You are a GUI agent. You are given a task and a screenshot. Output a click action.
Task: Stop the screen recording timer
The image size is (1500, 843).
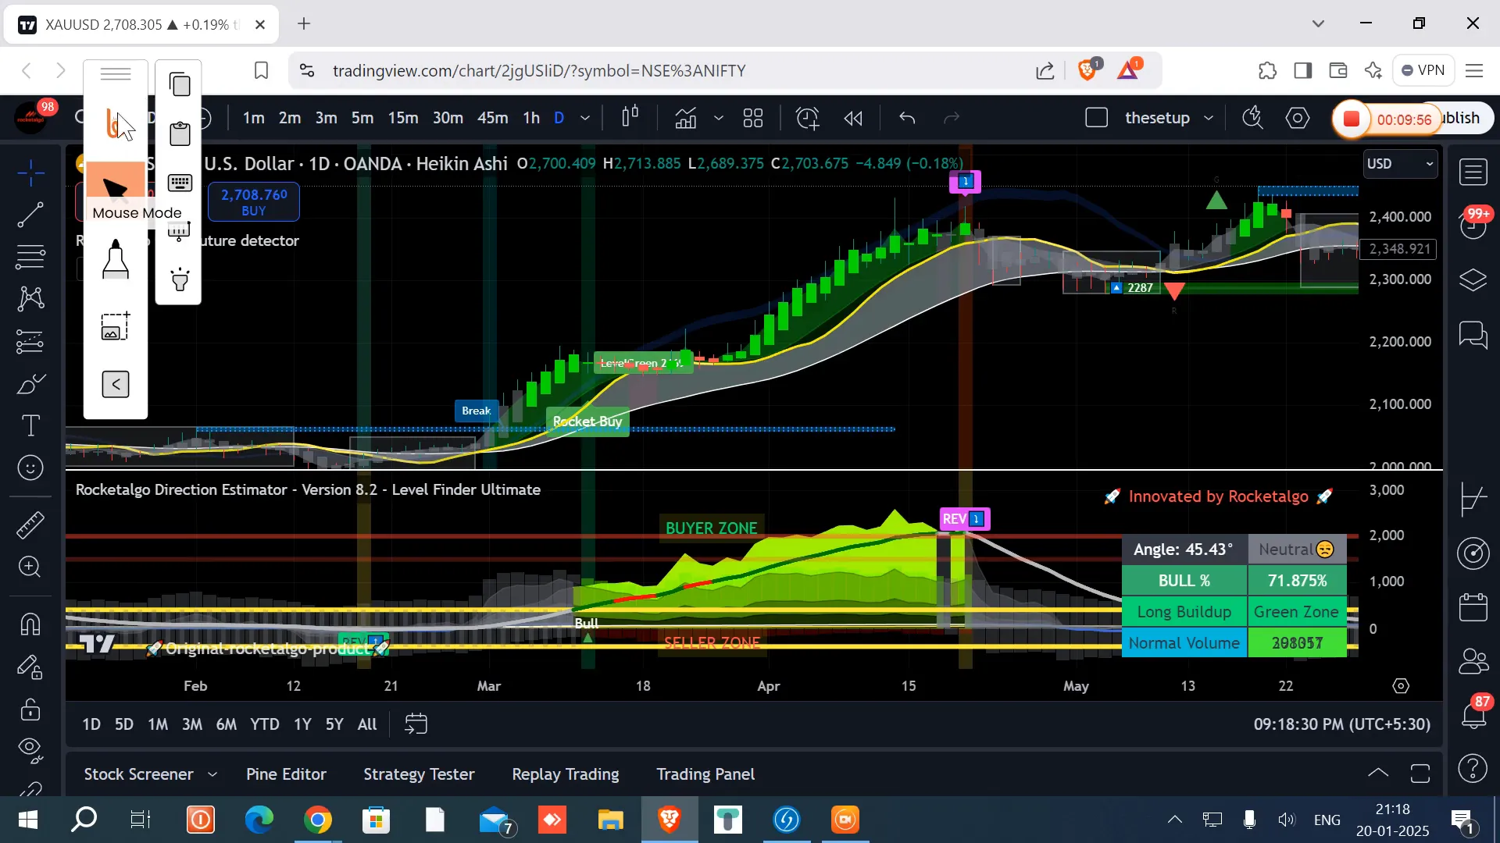coord(1352,119)
